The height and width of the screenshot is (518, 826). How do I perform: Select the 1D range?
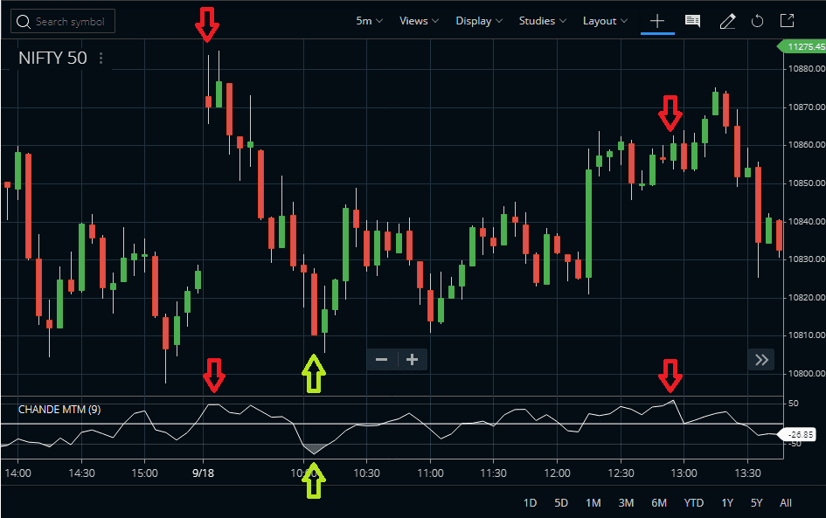coord(530,503)
